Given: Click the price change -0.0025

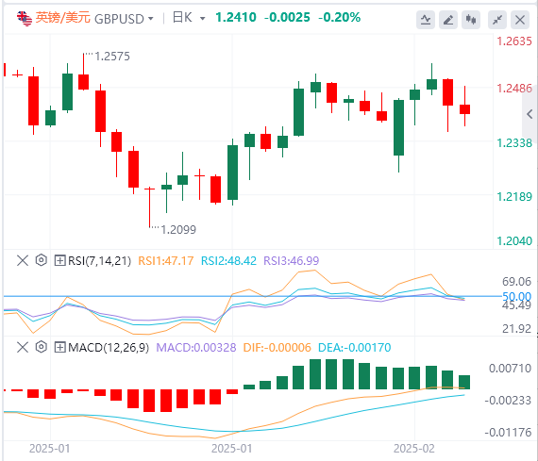Looking at the screenshot, I should (x=287, y=17).
